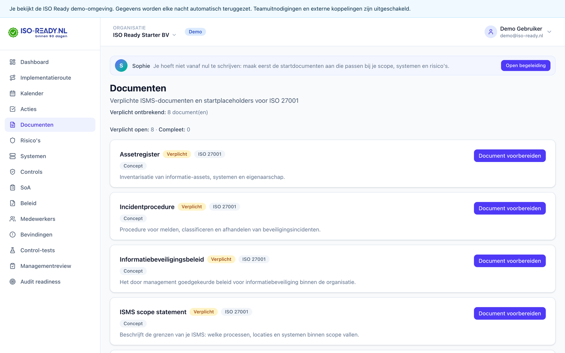Select the Documenten sidebar item
565x353 pixels.
pyautogui.click(x=50, y=125)
